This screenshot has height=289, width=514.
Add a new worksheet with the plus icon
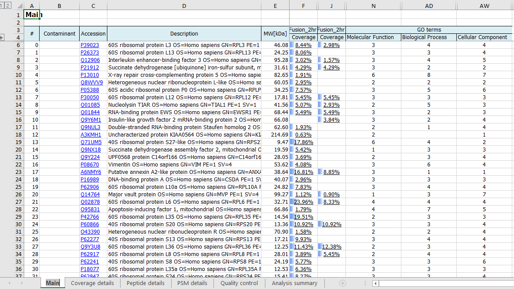342,283
